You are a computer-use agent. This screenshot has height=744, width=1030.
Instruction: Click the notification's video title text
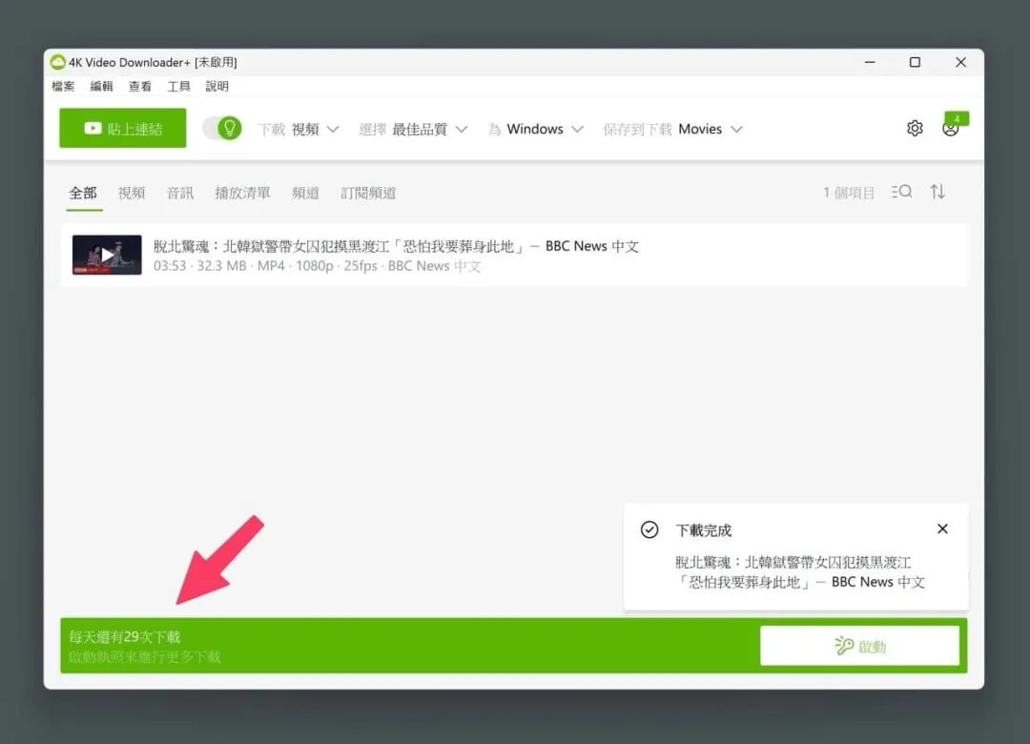[x=800, y=572]
